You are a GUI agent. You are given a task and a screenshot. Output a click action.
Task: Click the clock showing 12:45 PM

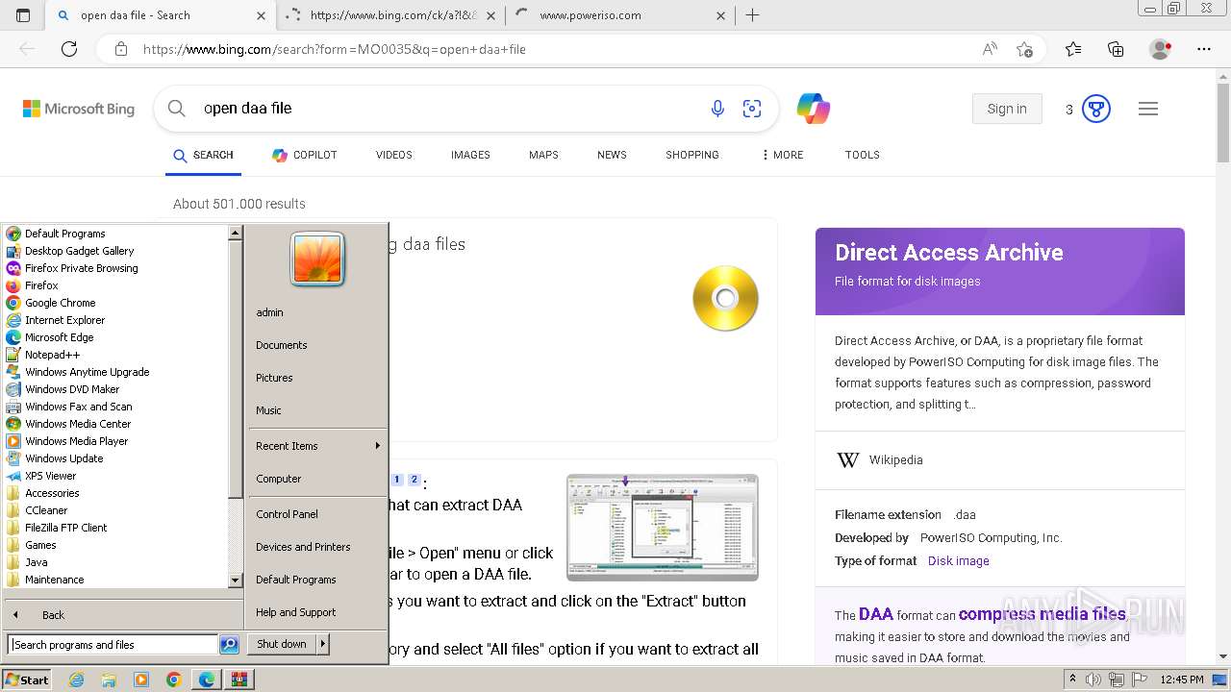[1182, 680]
